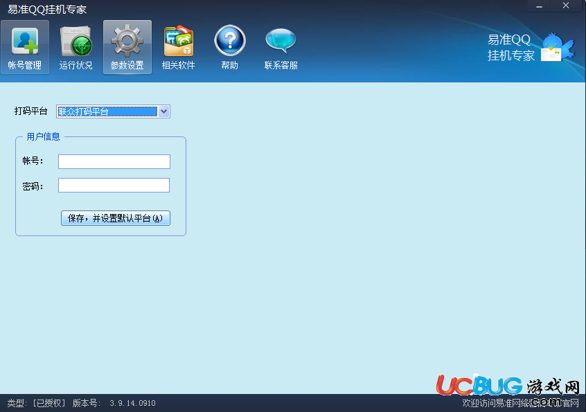Click the 易准QQ挂机专家 title bar text

[x=47, y=9]
